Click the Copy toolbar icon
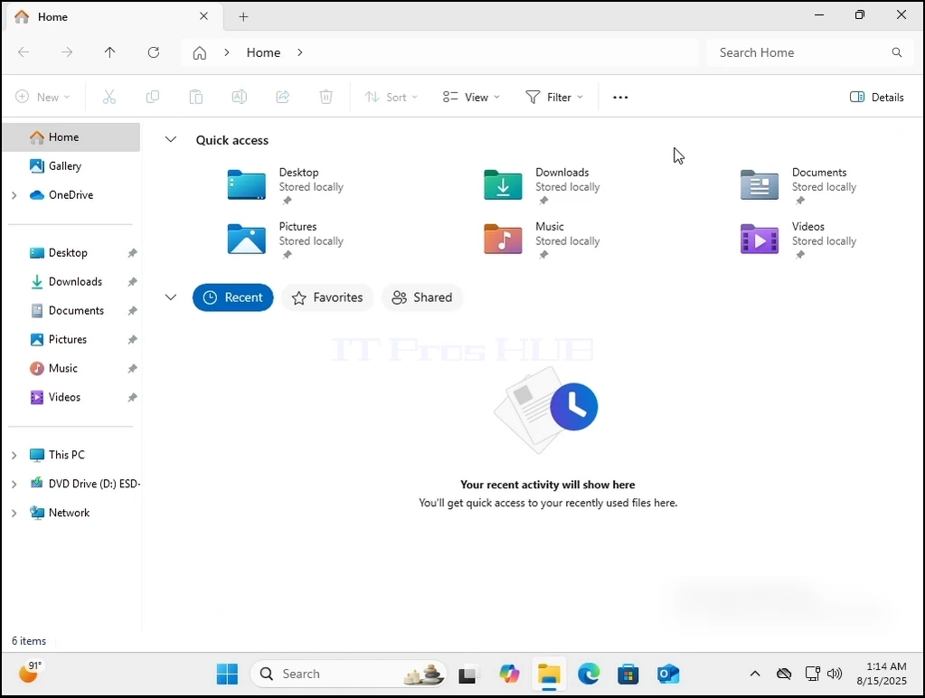925x698 pixels. 152,97
